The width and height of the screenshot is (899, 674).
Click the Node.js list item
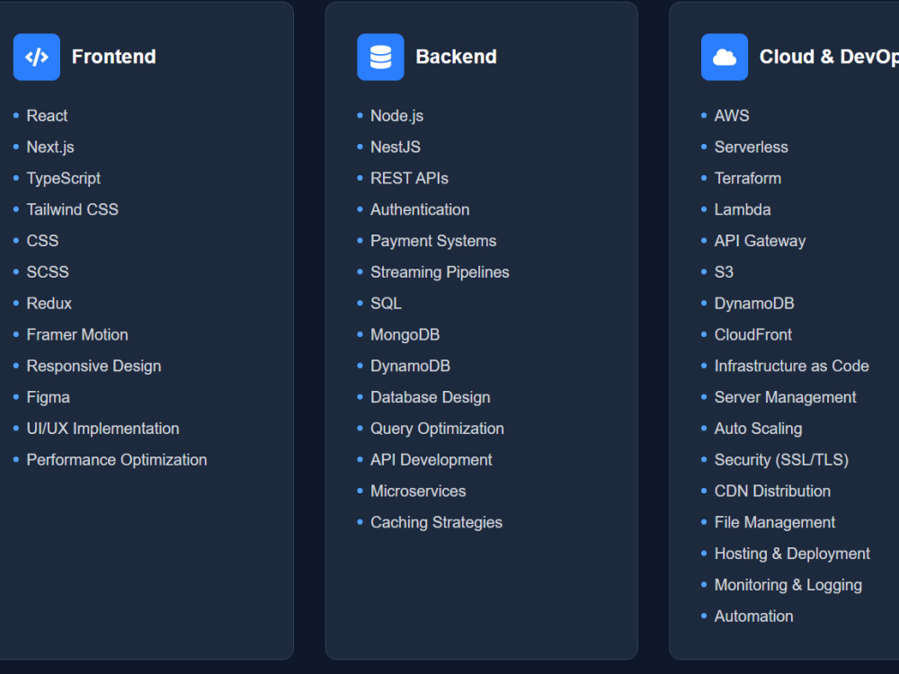[396, 116]
